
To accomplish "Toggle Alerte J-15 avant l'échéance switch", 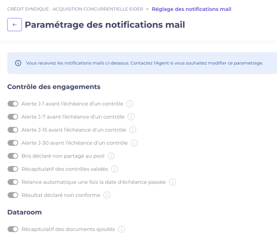I will point(13,130).
